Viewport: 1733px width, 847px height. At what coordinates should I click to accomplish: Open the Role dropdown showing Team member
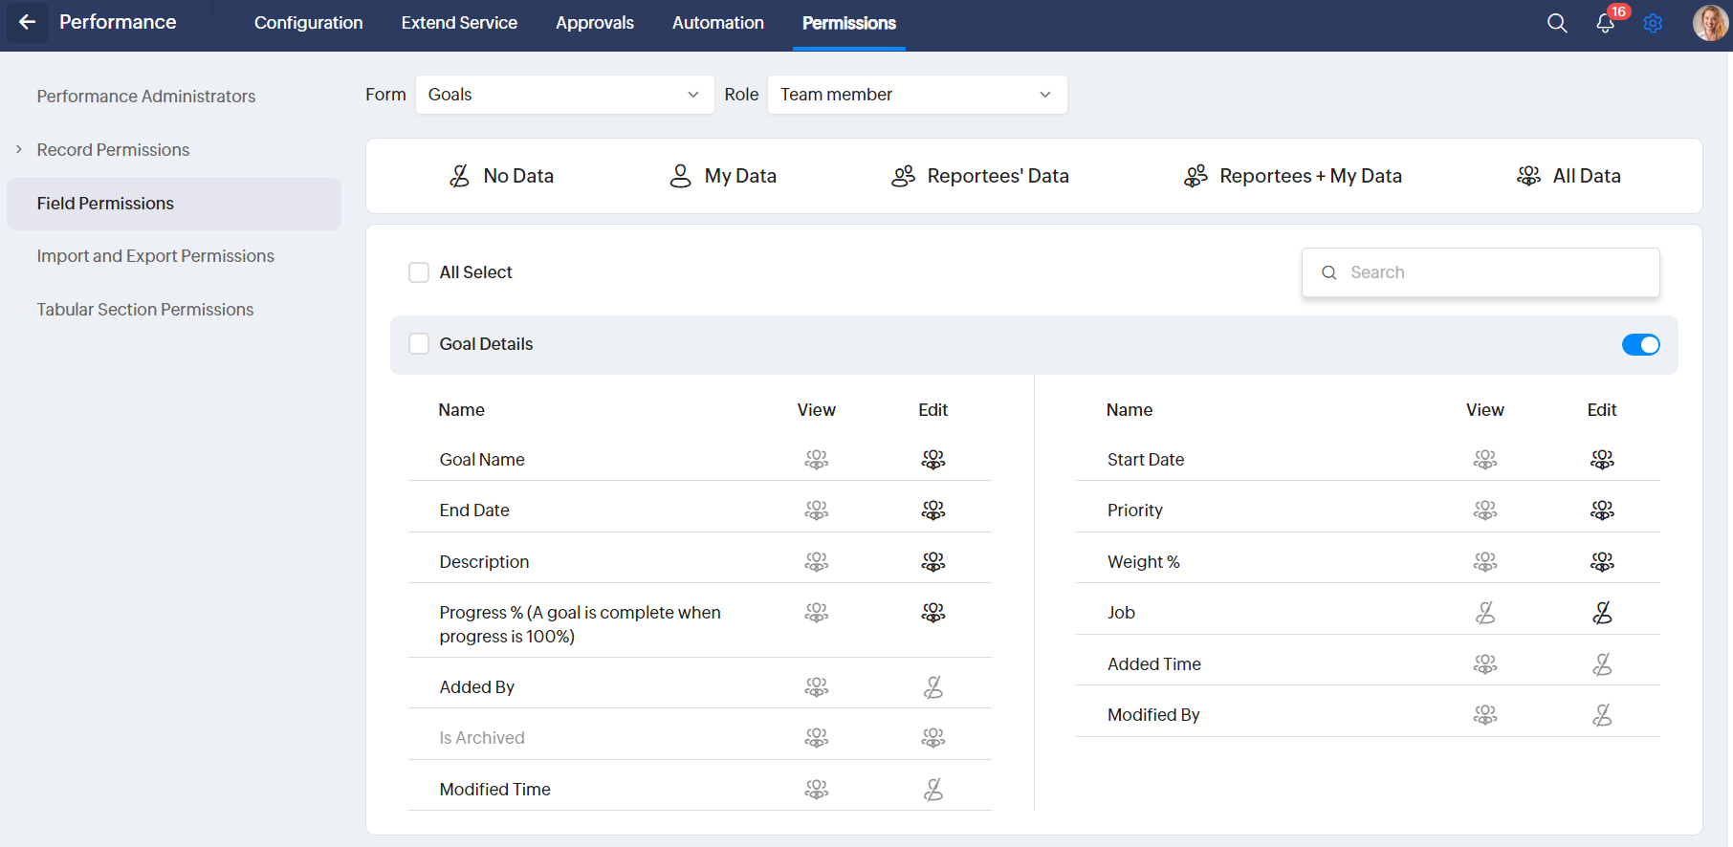[916, 95]
